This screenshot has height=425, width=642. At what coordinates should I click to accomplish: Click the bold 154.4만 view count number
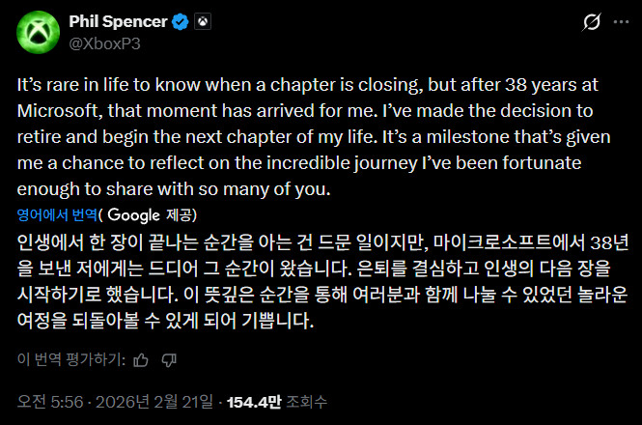pyautogui.click(x=253, y=400)
